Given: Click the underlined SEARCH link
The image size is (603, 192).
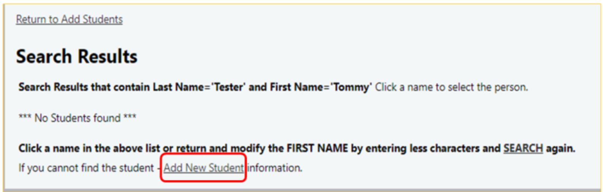Looking at the screenshot, I should coord(523,148).
